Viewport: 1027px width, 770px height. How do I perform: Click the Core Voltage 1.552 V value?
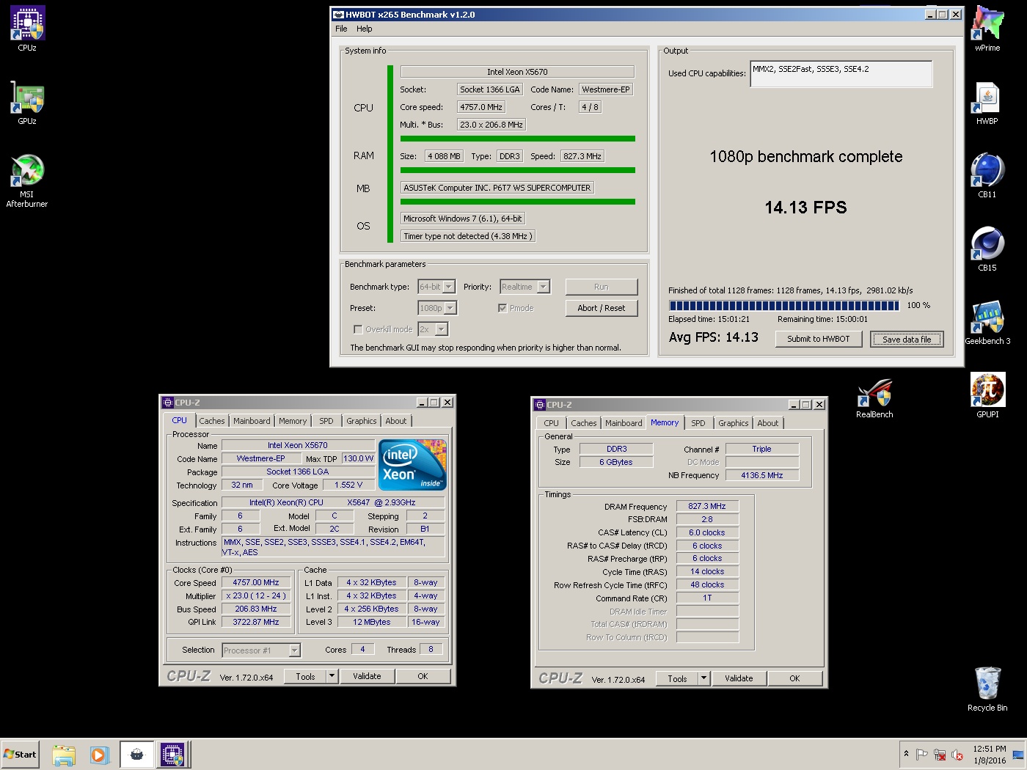click(348, 485)
